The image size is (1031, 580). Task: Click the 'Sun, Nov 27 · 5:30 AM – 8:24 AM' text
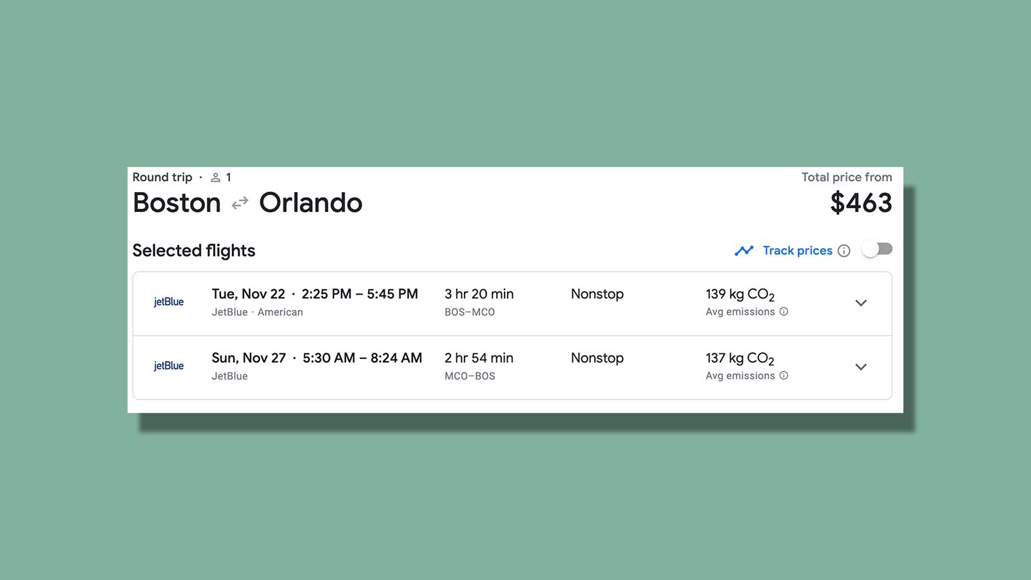[x=317, y=358]
